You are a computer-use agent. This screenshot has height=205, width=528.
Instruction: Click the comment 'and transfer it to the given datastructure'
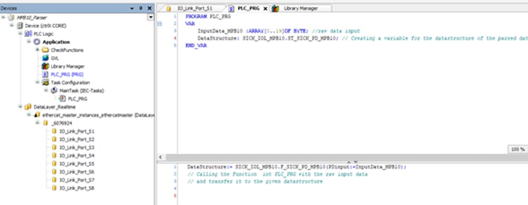(255, 181)
